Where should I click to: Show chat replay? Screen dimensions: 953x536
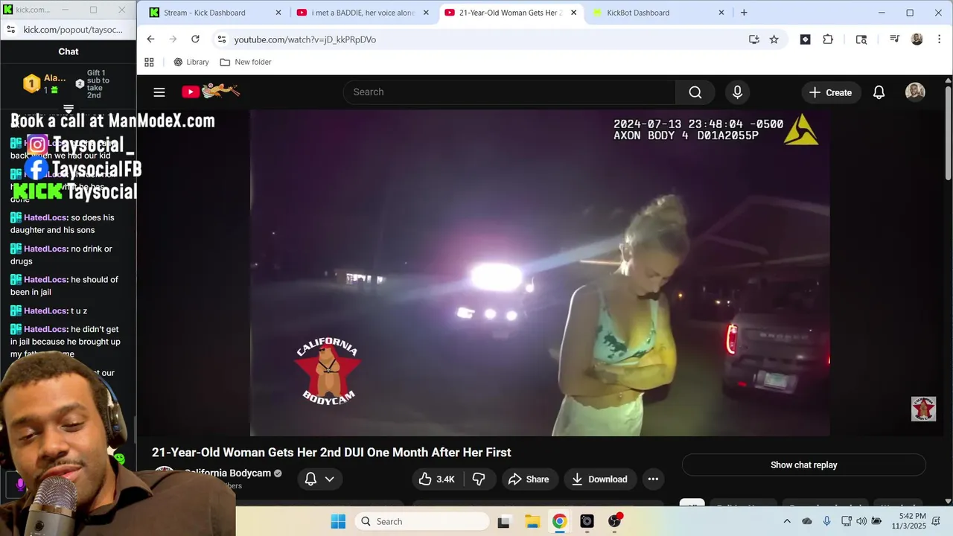(803, 465)
